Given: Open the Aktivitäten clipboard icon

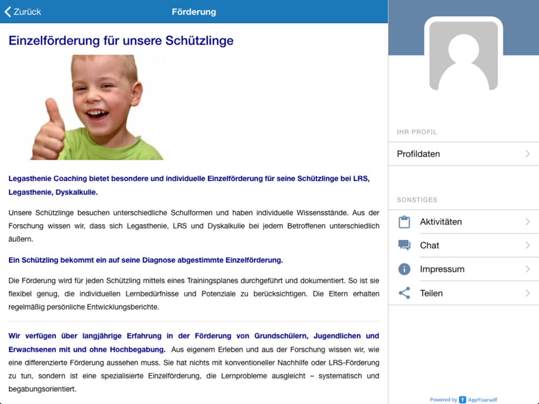Looking at the screenshot, I should [404, 221].
